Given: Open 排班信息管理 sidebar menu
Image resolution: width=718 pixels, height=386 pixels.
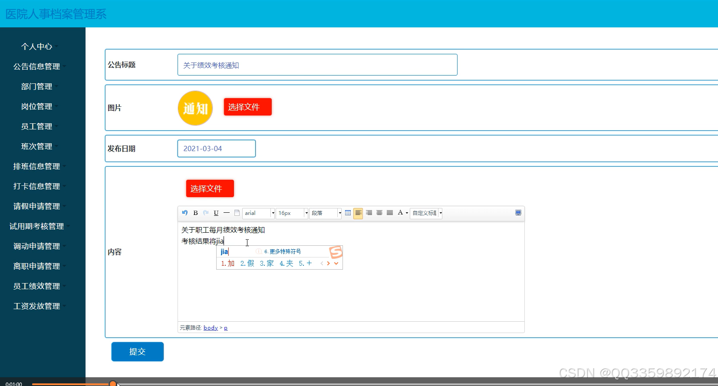Looking at the screenshot, I should point(37,166).
